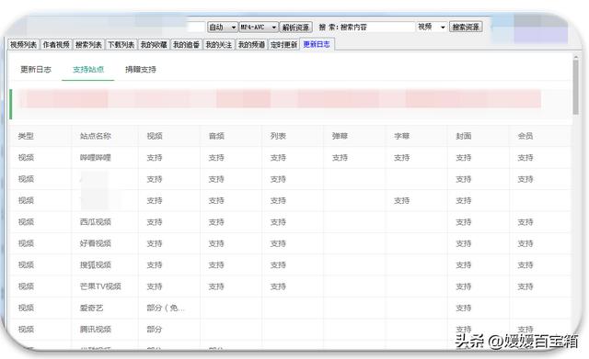589x359 pixels.
Task: Click 支持 under 字幕 in 哔哩哔哩 row
Action: (x=401, y=158)
